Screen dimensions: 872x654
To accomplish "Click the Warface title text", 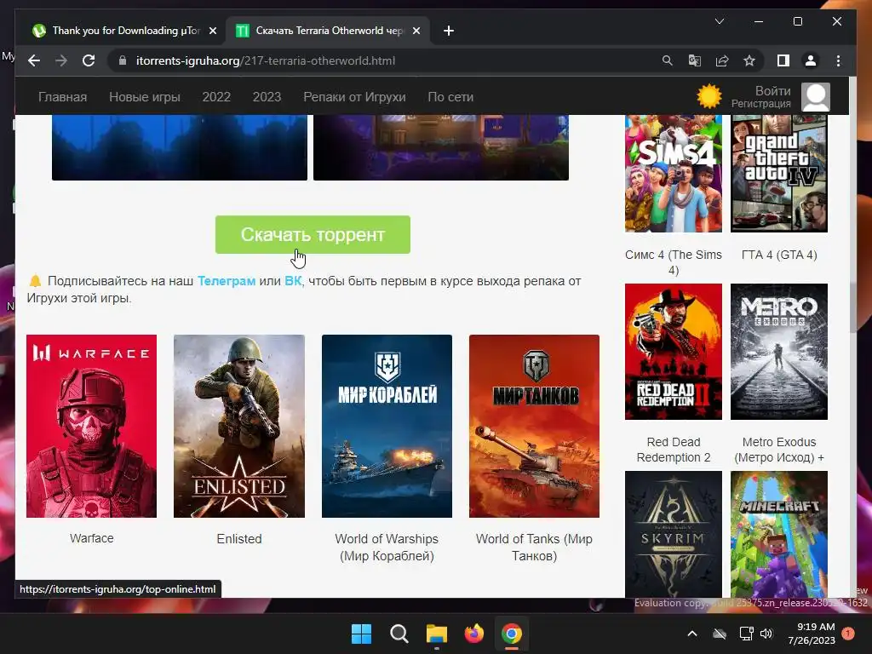I will [92, 538].
